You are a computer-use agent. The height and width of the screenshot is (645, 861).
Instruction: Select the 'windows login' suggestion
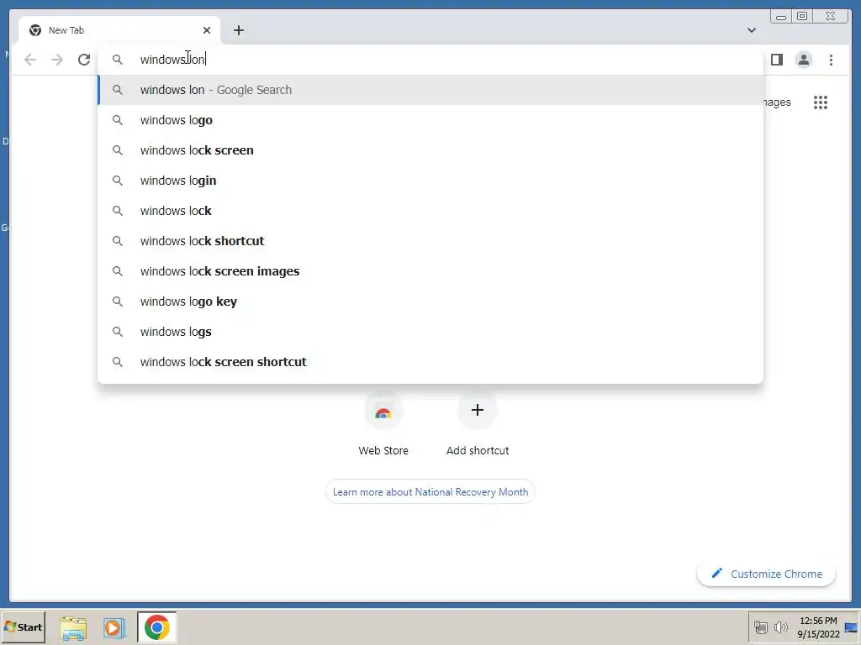click(430, 181)
